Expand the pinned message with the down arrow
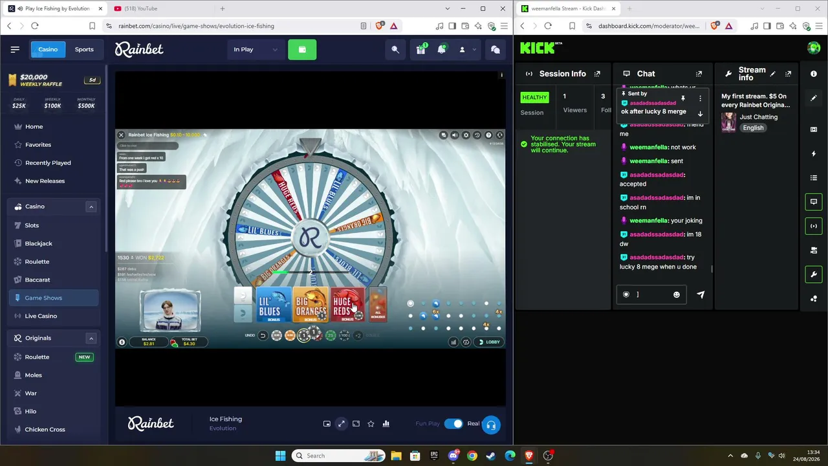This screenshot has width=828, height=466. point(700,114)
